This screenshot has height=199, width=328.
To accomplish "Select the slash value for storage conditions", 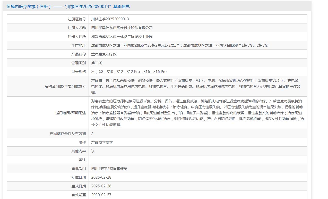I will pos(92,134).
